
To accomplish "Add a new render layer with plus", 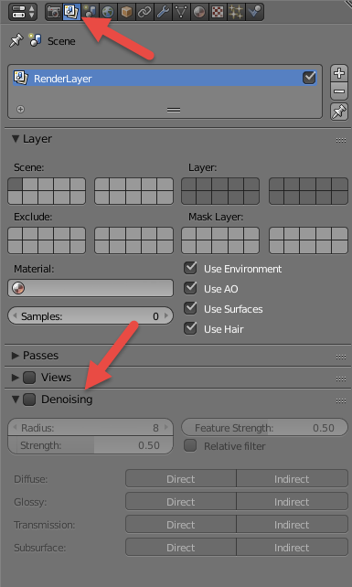I will pos(339,73).
